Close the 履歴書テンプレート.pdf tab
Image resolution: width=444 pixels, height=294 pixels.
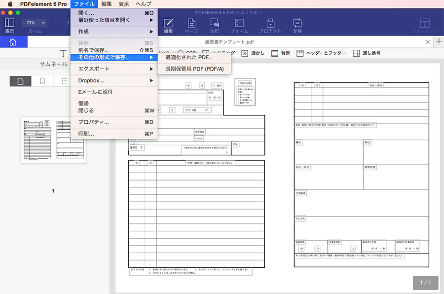point(428,42)
